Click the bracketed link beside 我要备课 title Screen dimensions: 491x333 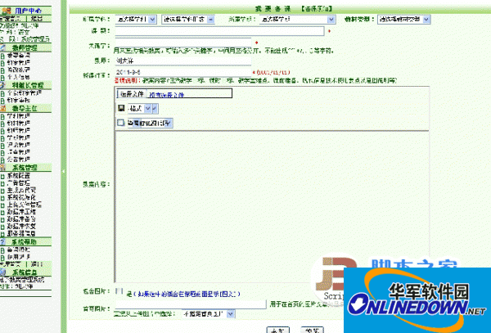pos(316,9)
